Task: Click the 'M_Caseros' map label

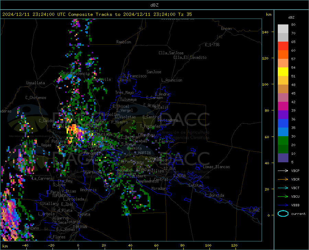Action: [164, 141]
